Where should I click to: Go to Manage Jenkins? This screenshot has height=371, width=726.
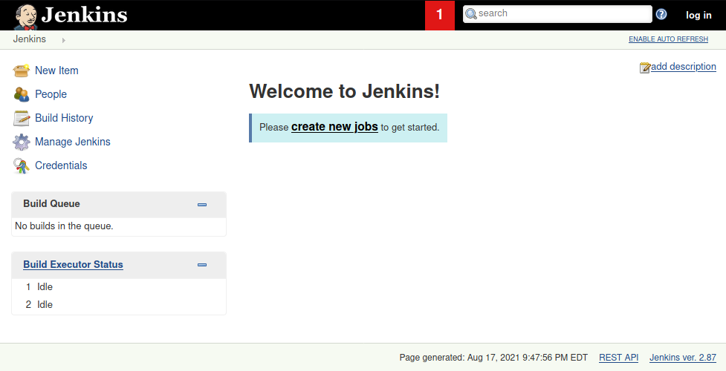(73, 142)
